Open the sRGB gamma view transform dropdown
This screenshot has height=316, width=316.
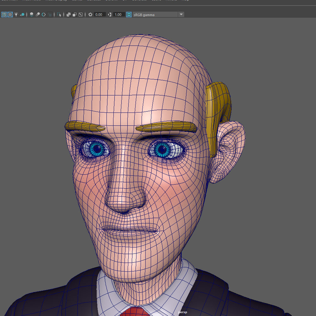pyautogui.click(x=158, y=15)
